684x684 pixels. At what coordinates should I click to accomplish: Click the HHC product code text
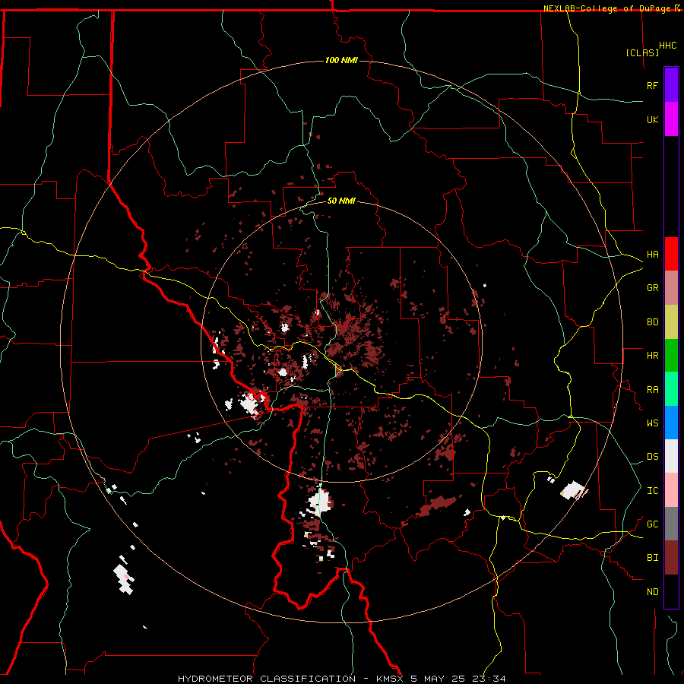[667, 46]
